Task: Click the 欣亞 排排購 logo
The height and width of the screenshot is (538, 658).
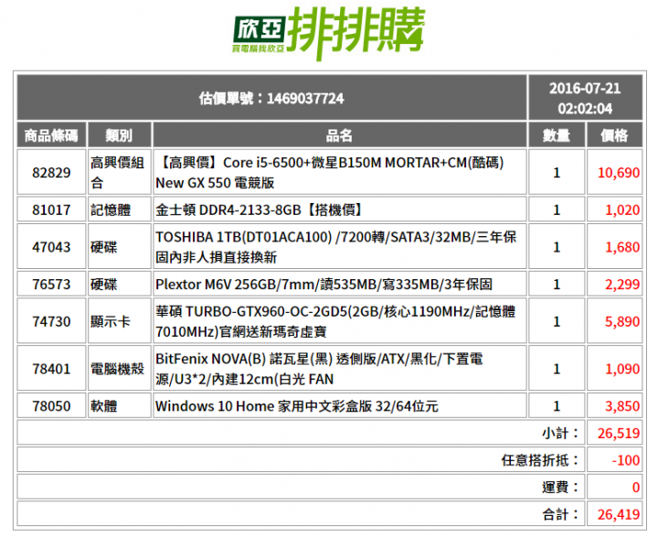Action: 329,33
